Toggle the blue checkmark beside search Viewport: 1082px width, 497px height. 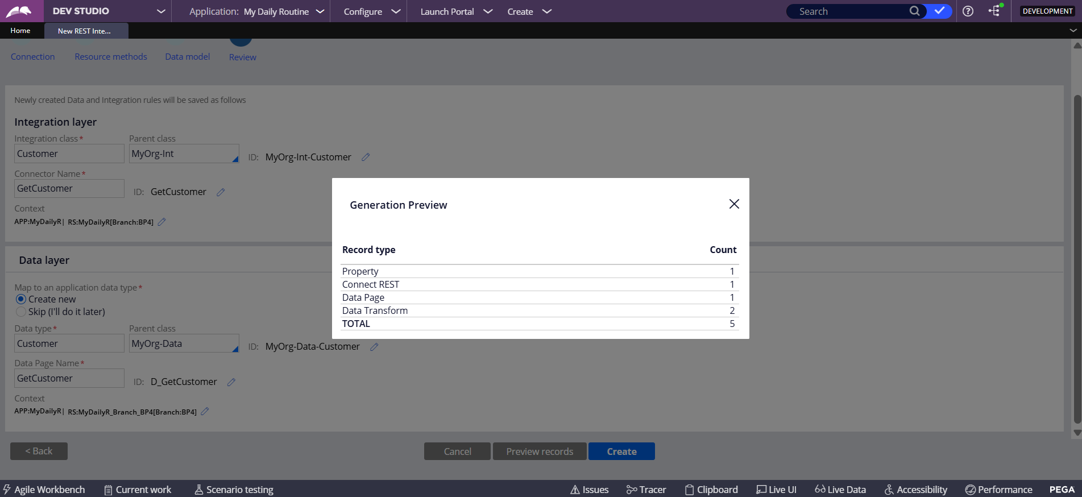[x=939, y=11]
